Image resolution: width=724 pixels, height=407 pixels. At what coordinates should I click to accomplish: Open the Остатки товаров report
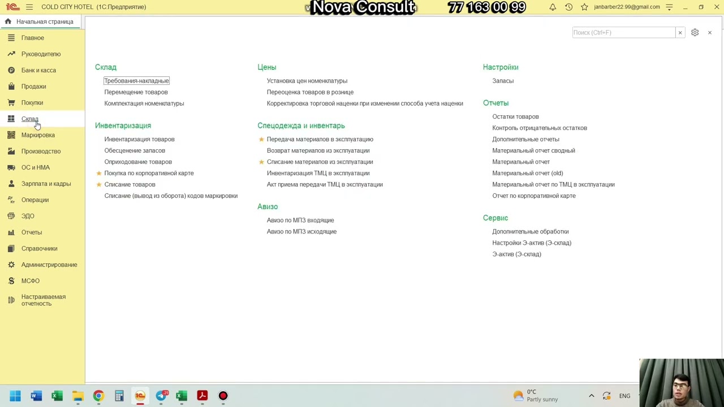pyautogui.click(x=515, y=116)
